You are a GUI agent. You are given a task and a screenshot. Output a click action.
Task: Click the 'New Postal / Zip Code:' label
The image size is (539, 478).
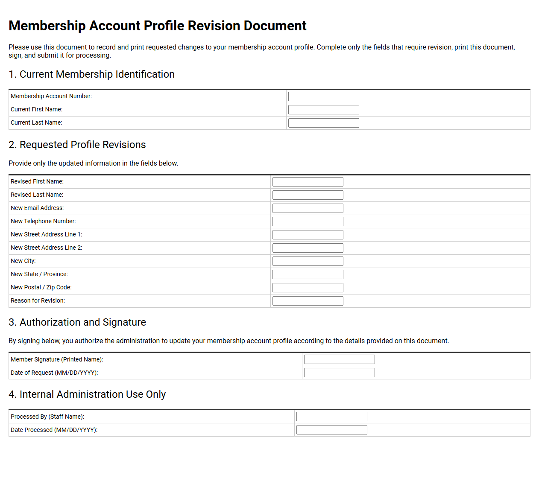click(41, 288)
